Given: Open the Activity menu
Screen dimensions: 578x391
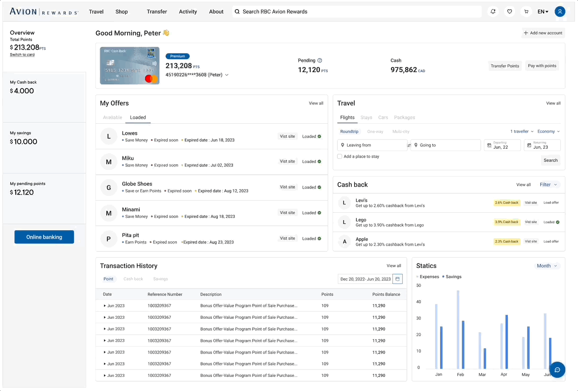Looking at the screenshot, I should pos(188,12).
